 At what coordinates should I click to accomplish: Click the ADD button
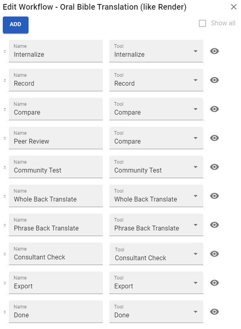coord(16,25)
